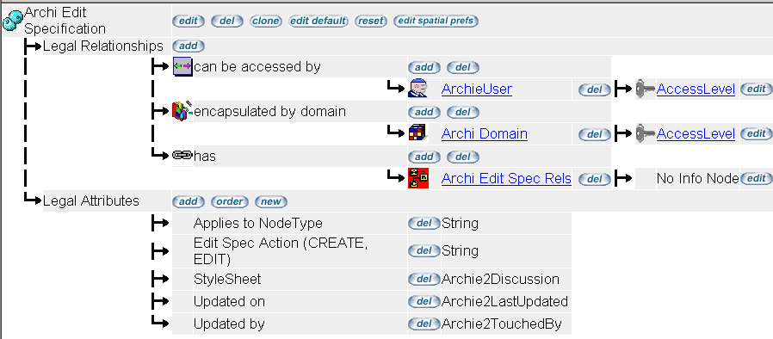Screen dimensions: 773x339
Task: Click the red Archi Edit Spec Rels icon
Action: [418, 178]
